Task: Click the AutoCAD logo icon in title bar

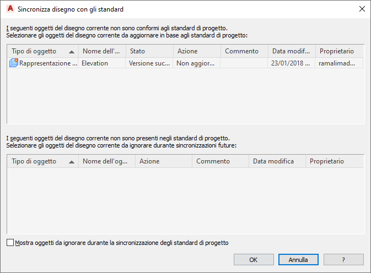Action: [x=9, y=9]
